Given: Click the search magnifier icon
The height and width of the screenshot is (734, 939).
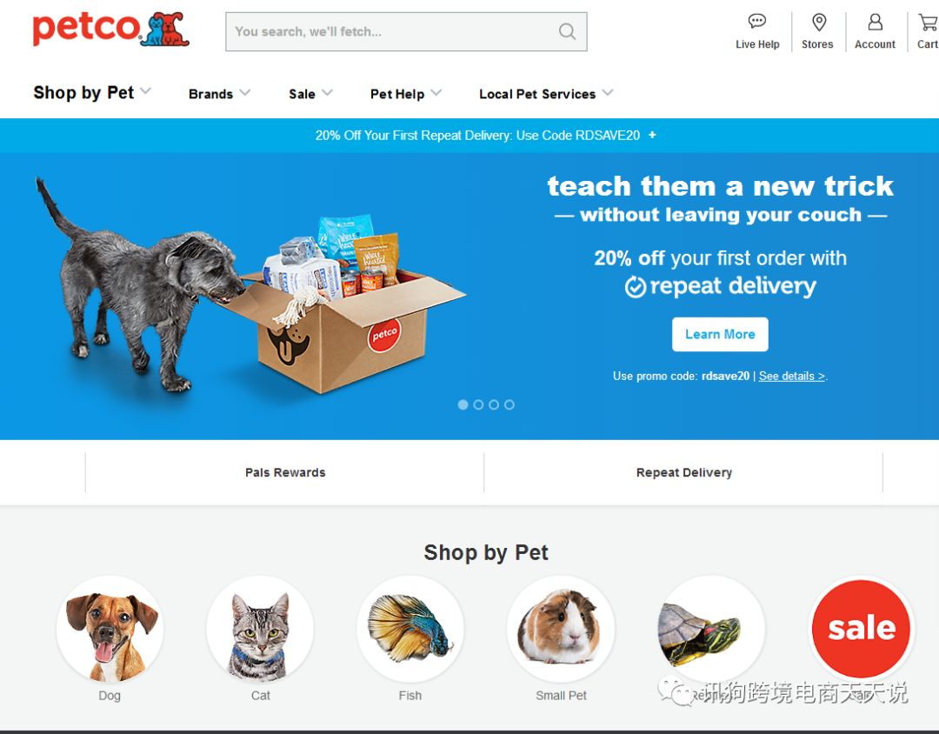Looking at the screenshot, I should 567,31.
